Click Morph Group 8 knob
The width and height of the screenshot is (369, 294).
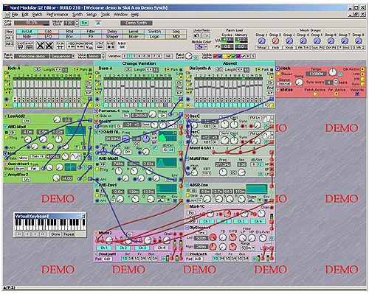[358, 41]
